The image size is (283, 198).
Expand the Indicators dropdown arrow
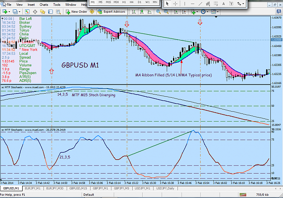(197, 12)
